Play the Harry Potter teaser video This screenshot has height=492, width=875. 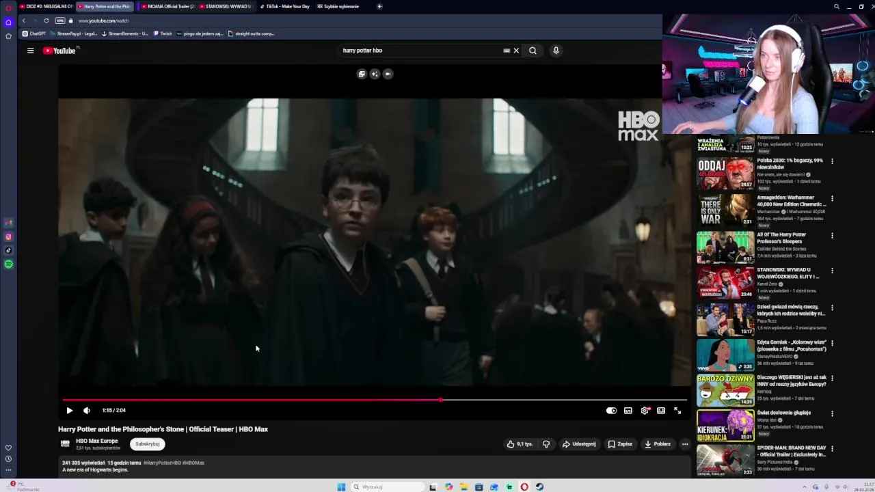69,411
